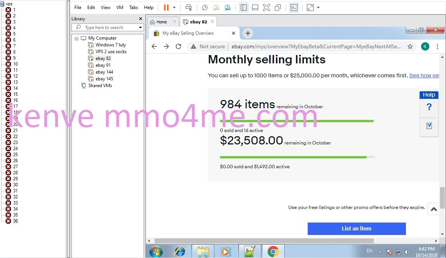Screen dimensions: 446x258
Task: Close the Library panel
Action: pyautogui.click(x=141, y=19)
